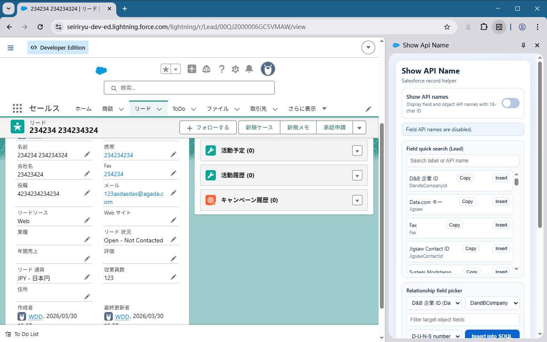The image size is (547, 342).
Task: Open the ファイル tab
Action: (218, 109)
